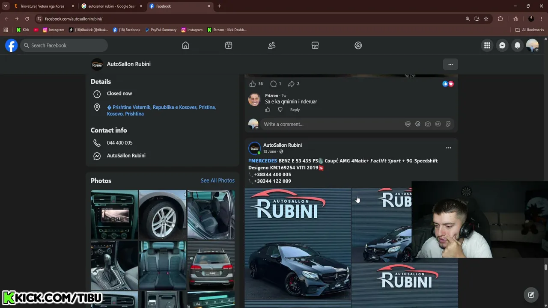Screen dimensions: 548x308
Task: Add a sticker to the comment
Action: [448, 124]
